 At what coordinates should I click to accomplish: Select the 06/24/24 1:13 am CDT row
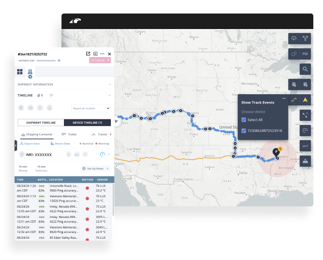[63, 199]
